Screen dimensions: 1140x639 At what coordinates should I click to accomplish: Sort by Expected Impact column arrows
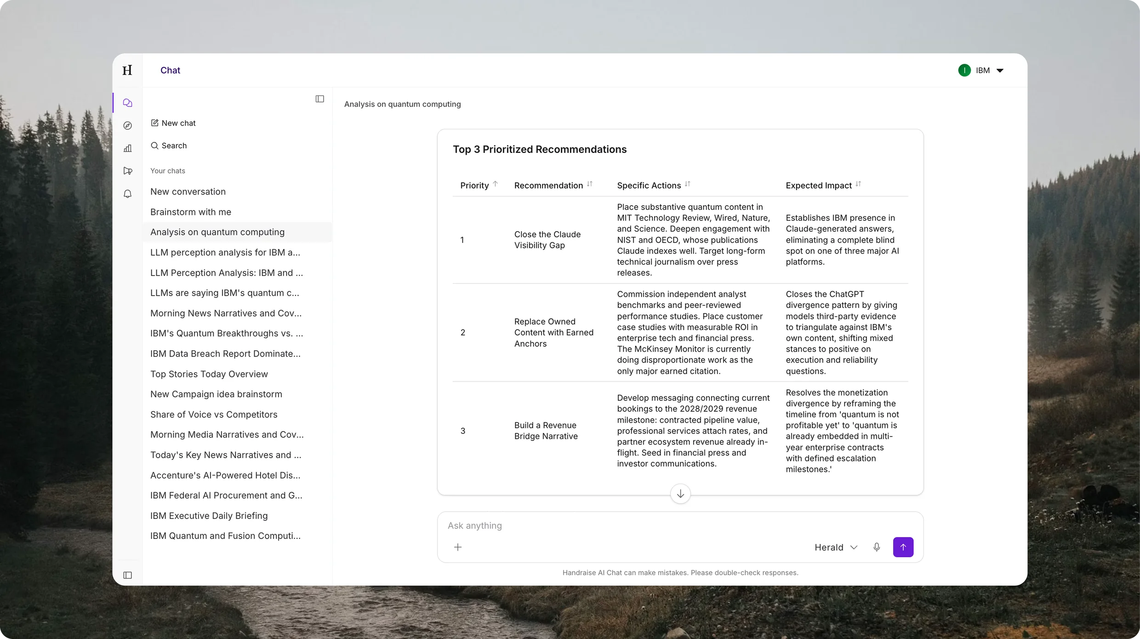pos(858,184)
